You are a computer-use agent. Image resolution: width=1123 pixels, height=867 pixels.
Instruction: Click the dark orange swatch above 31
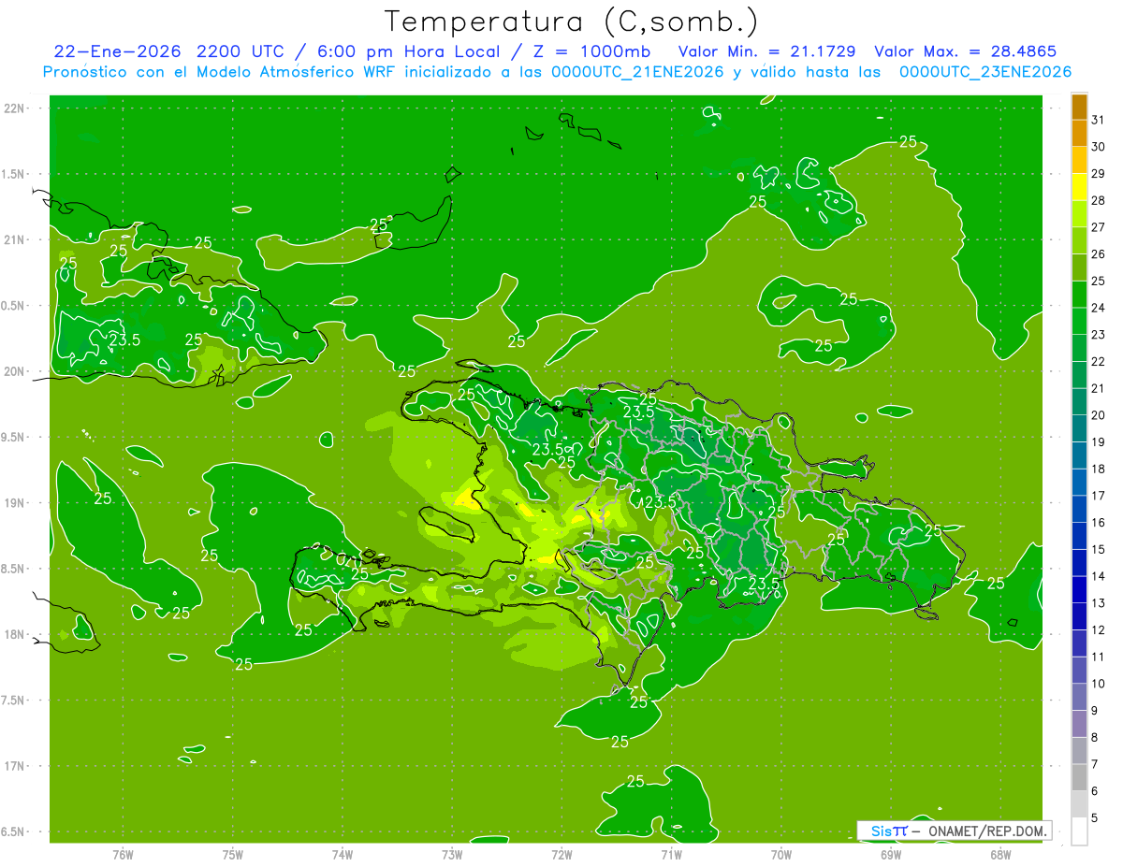point(1079,107)
